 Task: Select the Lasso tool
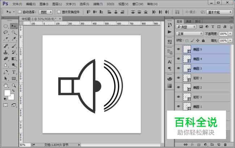click(x=6, y=32)
